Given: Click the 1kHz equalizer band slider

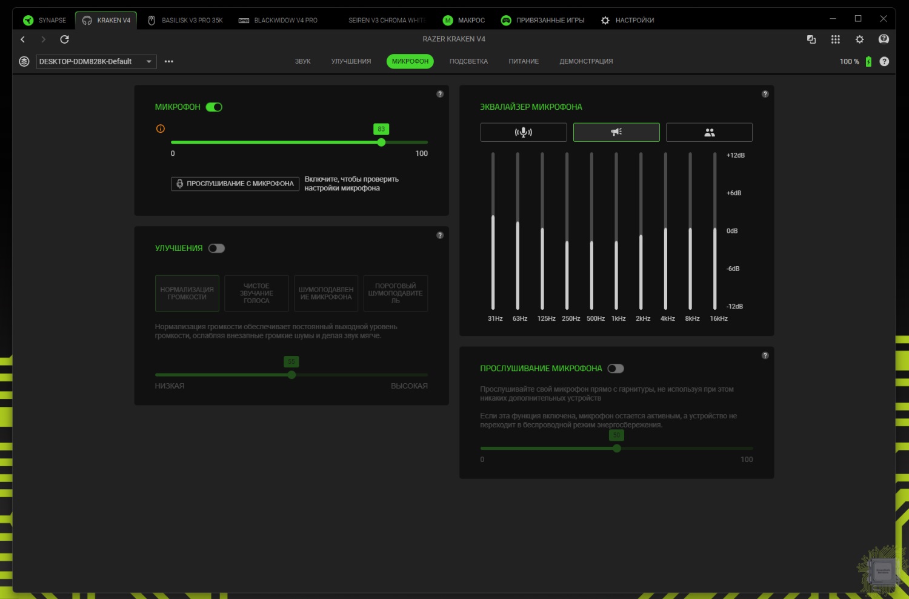Looking at the screenshot, I should click(616, 243).
